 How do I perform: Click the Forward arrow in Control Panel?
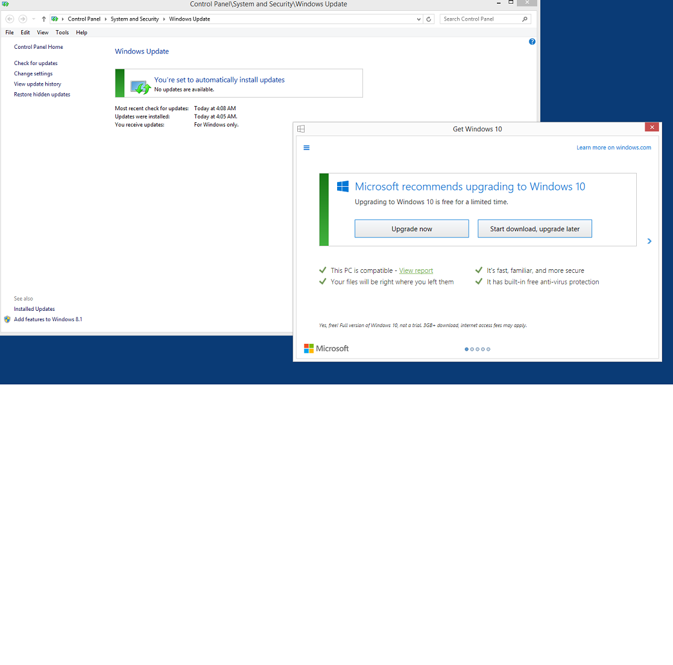(x=23, y=19)
